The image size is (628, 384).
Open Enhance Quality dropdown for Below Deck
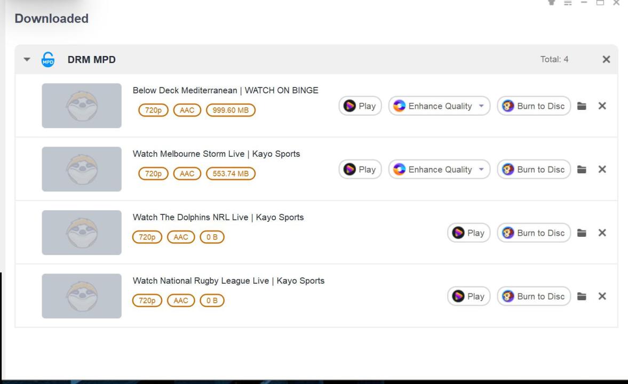click(482, 106)
